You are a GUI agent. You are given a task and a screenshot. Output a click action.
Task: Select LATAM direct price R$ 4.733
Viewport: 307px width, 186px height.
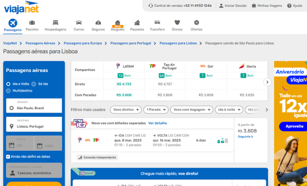124,84
